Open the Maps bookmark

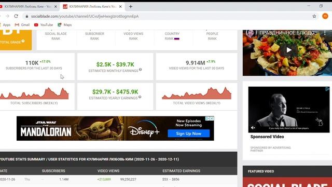65,25
